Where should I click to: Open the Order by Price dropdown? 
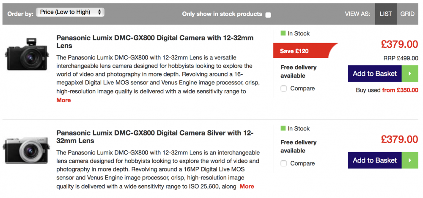(70, 12)
